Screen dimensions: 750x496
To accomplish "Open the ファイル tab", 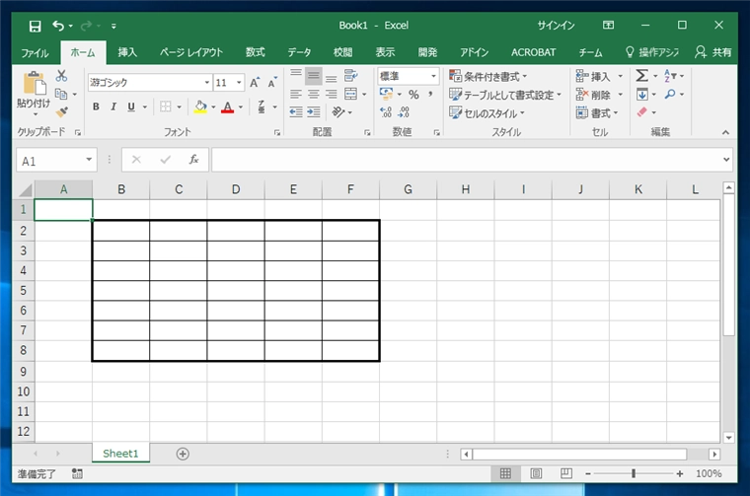I will [35, 52].
